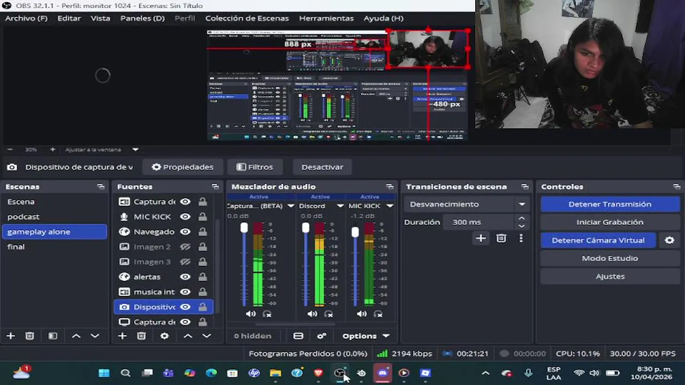Undock the Controles panel
Viewport: 685px width, 385px height.
(677, 187)
